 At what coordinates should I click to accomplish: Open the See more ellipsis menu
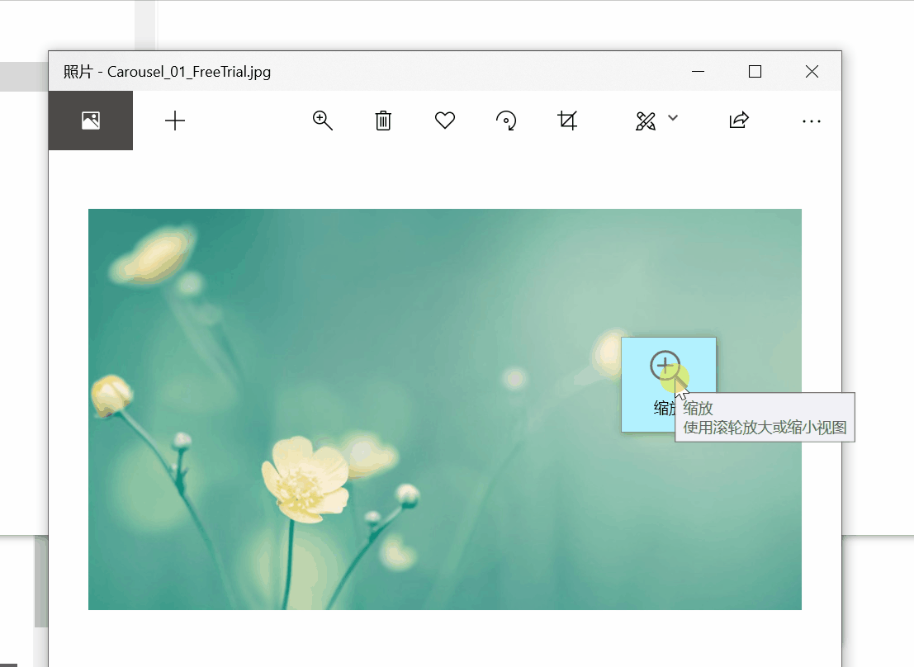click(812, 121)
